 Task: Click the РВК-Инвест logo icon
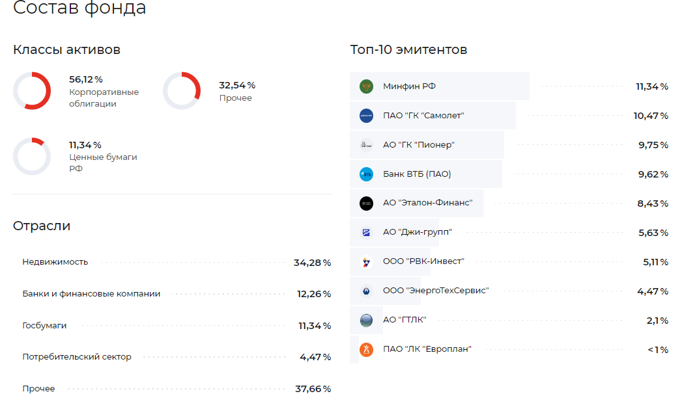pyautogui.click(x=366, y=262)
